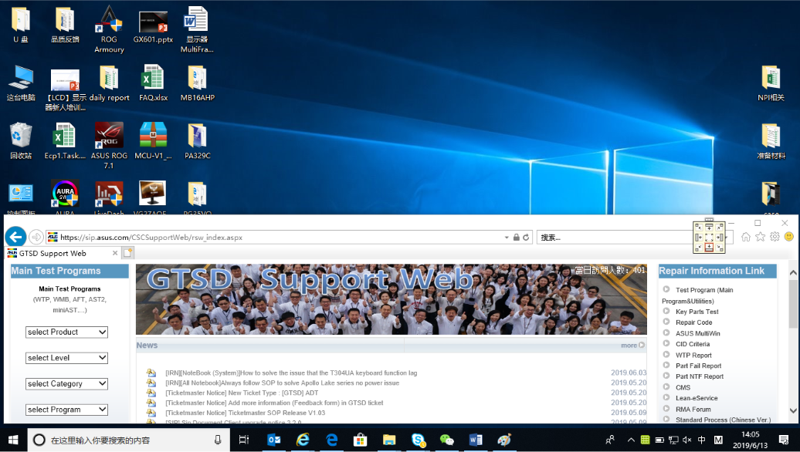Click the Cortana microphone icon
The image size is (800, 452).
[218, 440]
